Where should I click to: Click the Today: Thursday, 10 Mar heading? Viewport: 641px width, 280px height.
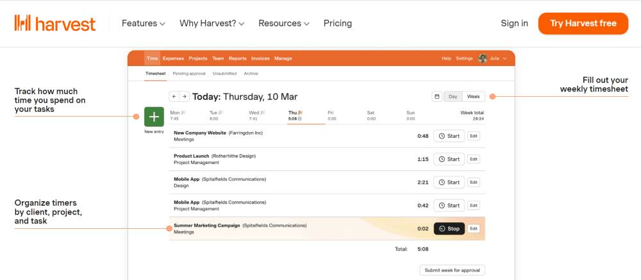(x=245, y=97)
